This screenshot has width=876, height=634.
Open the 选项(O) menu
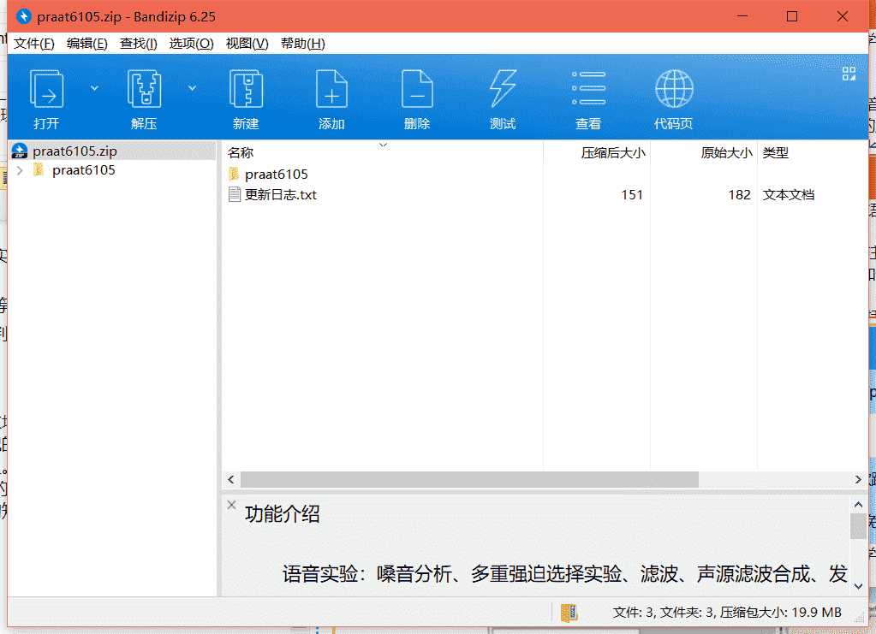(x=192, y=44)
